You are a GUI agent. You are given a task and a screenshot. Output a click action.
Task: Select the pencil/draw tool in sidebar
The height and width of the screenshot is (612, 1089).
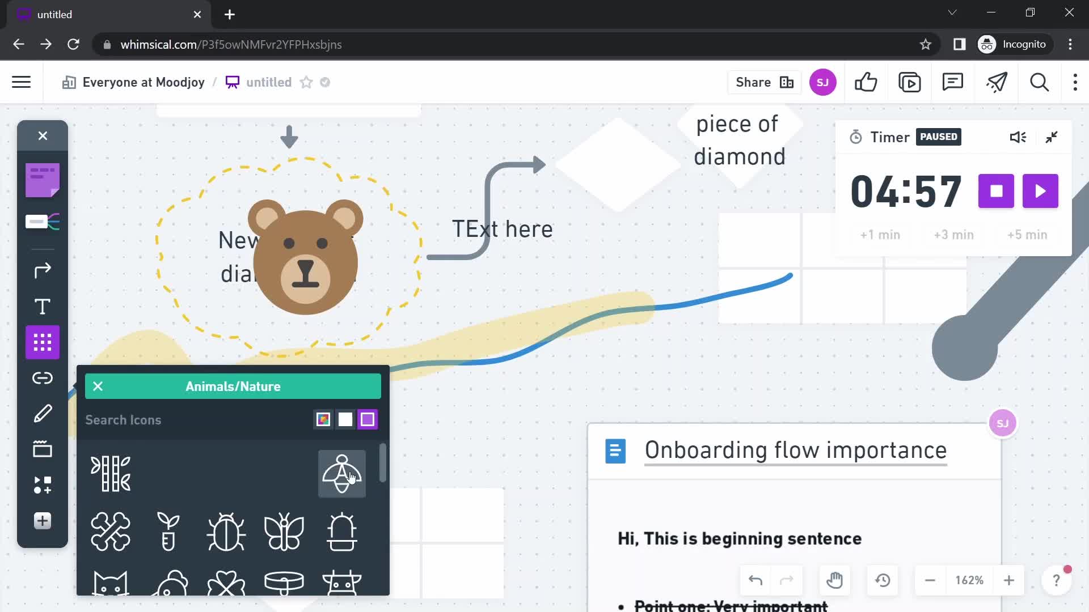[x=43, y=413]
